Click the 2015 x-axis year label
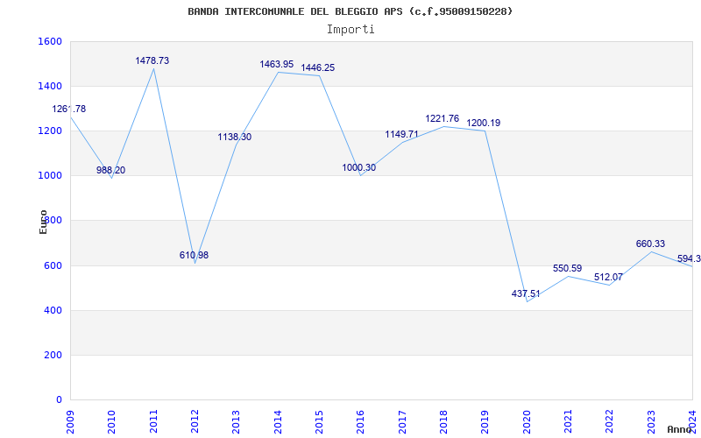 pos(319,422)
